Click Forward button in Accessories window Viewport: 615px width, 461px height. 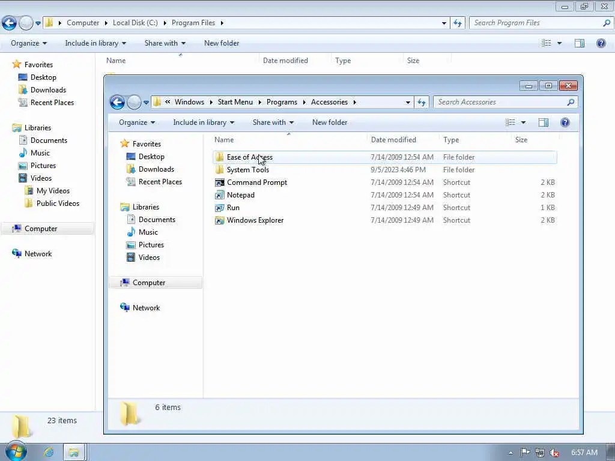pyautogui.click(x=134, y=102)
